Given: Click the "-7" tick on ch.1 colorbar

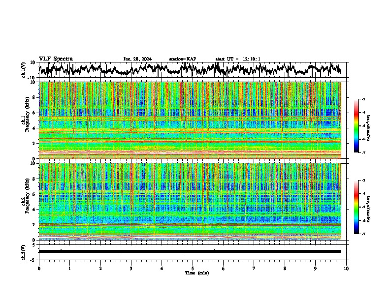Looking at the screenshot, I should [x=363, y=152].
